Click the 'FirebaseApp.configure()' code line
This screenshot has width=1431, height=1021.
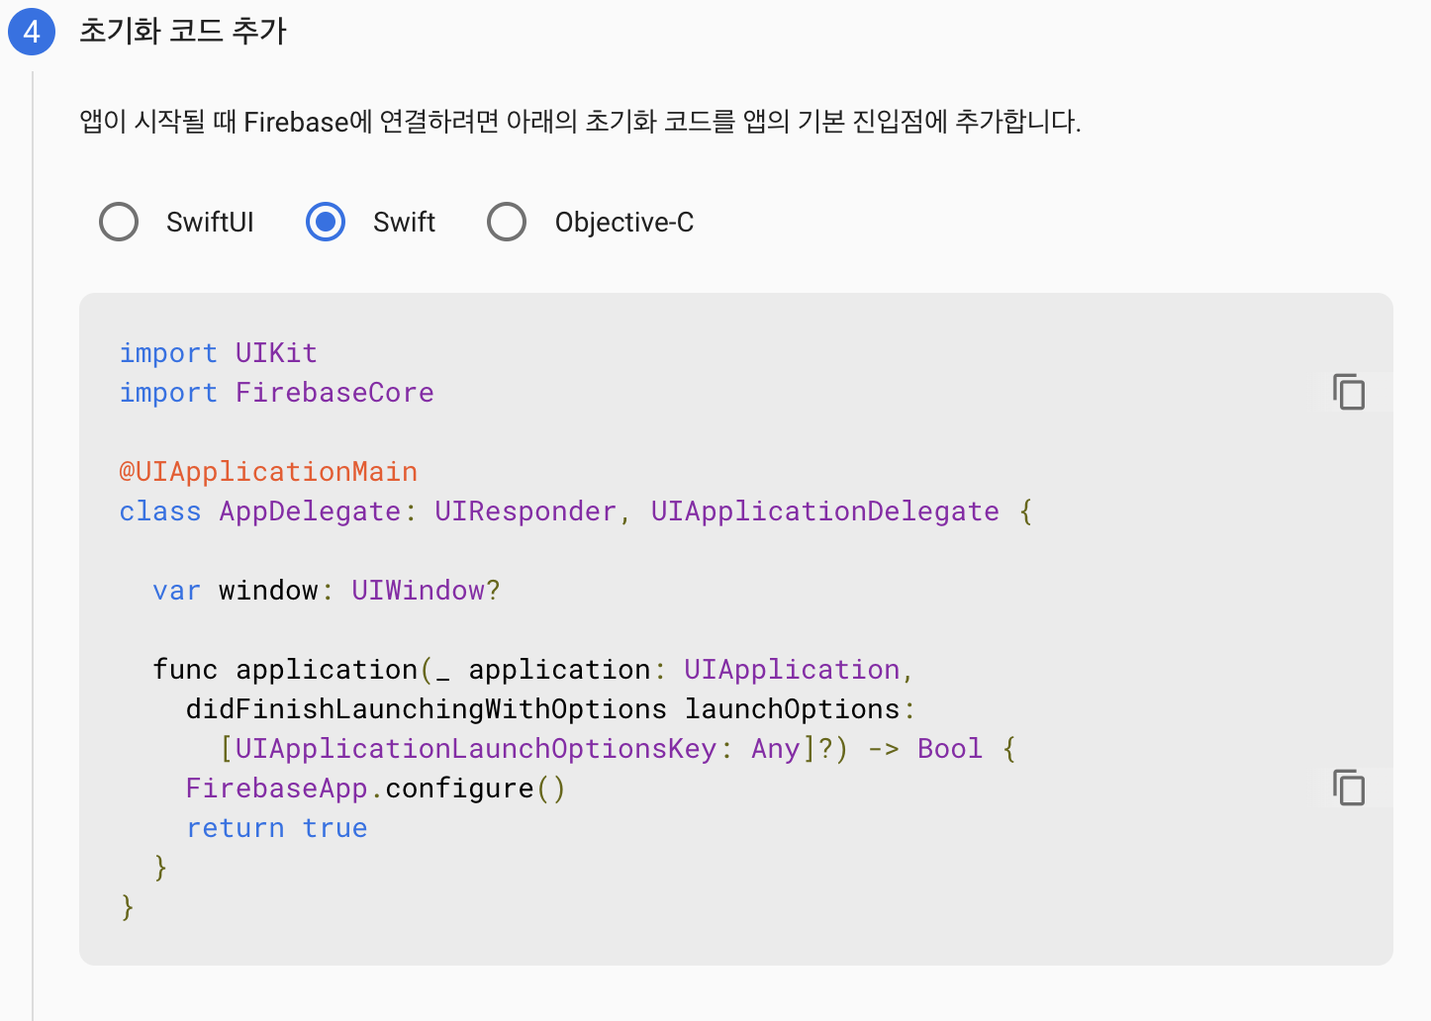point(376,789)
